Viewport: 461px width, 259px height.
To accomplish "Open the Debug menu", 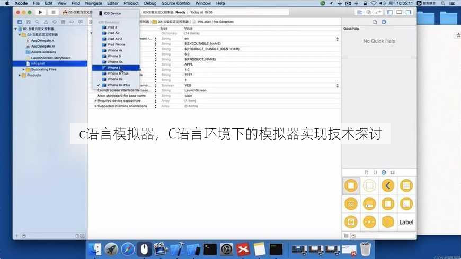I will tap(150, 3).
